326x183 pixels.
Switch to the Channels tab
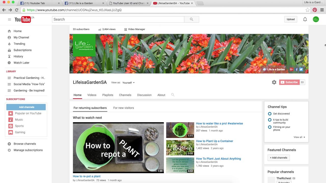[x=125, y=95]
